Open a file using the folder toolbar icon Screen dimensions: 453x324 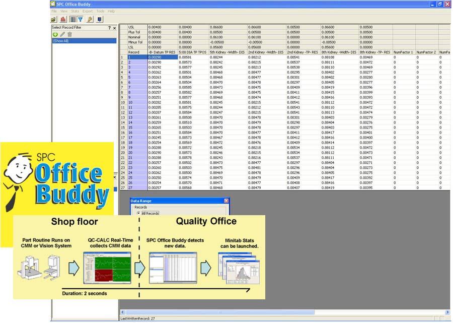point(53,19)
